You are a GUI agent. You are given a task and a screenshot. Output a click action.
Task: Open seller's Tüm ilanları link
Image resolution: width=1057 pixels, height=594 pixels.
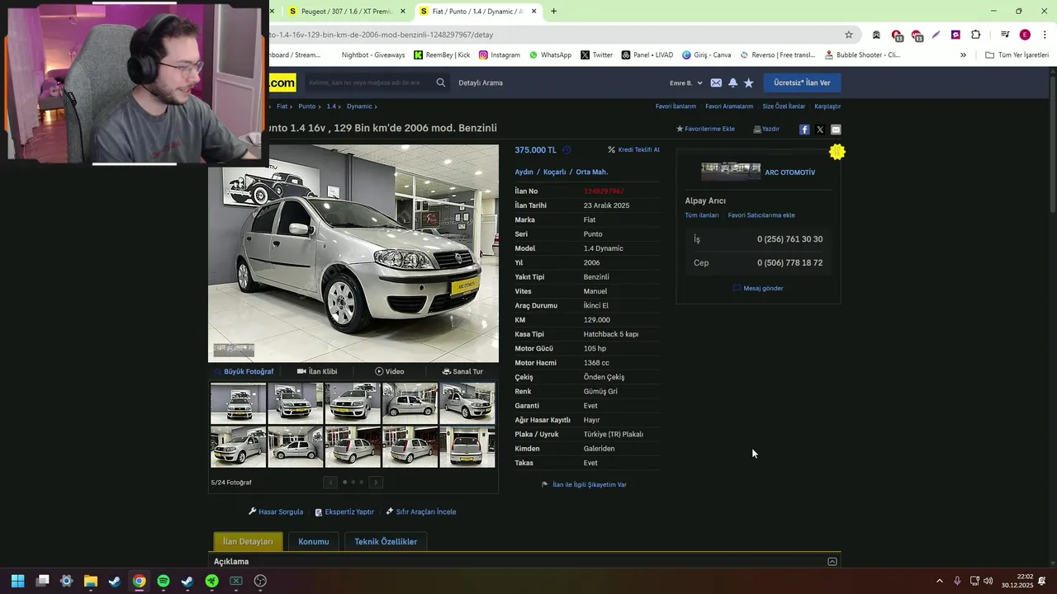point(702,215)
